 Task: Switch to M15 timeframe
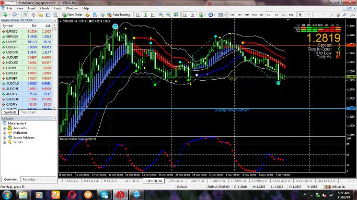247,15
